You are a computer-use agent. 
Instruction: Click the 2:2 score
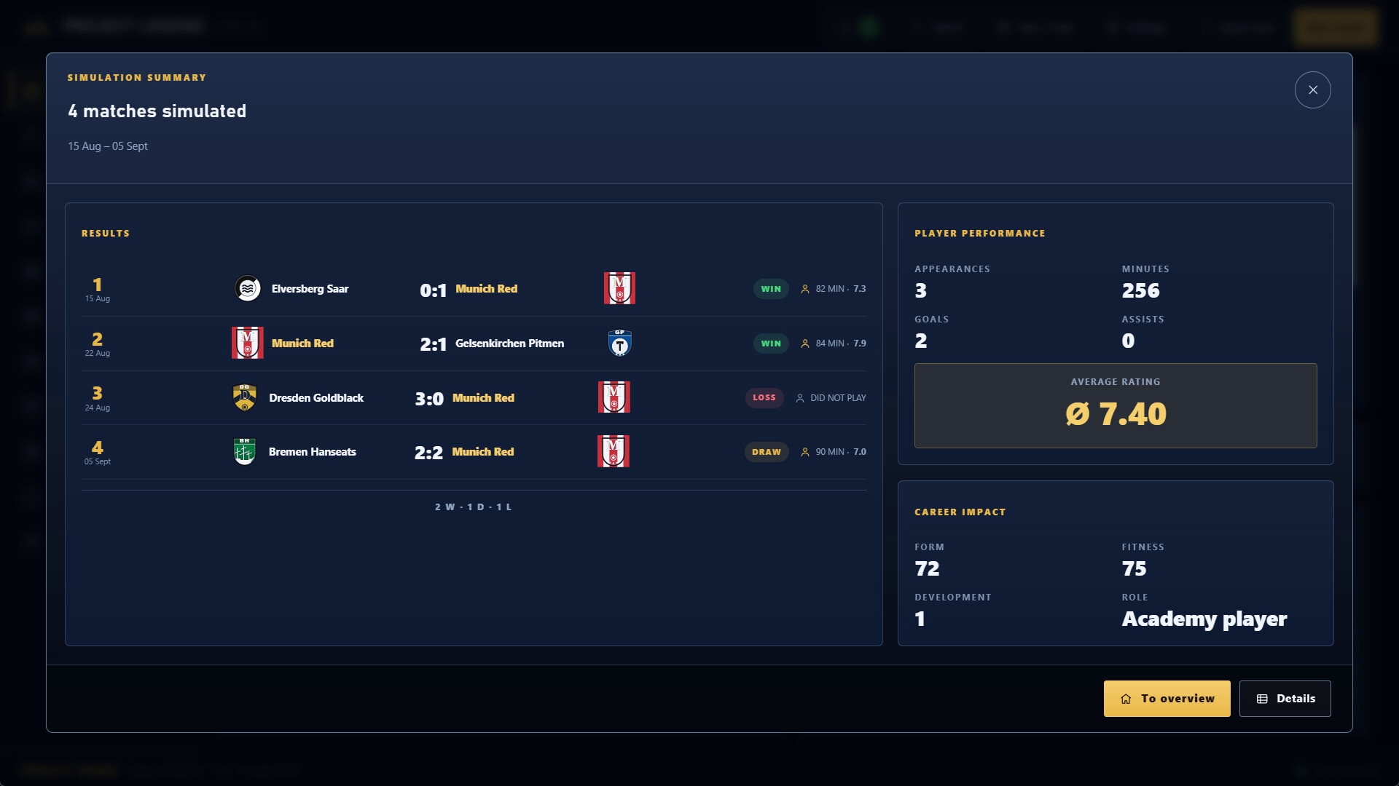click(x=428, y=453)
